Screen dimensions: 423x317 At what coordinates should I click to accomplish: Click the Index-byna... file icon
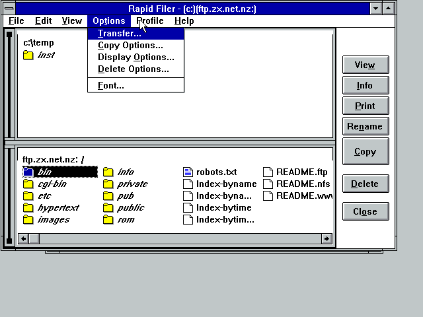(x=188, y=196)
